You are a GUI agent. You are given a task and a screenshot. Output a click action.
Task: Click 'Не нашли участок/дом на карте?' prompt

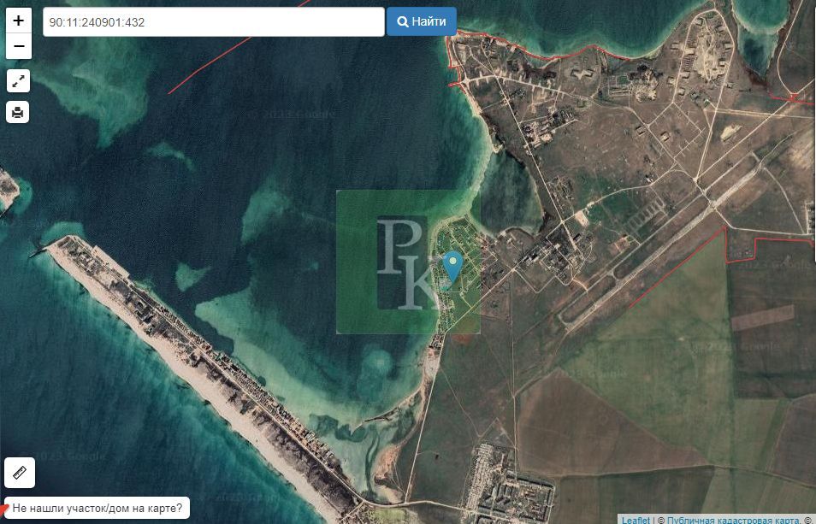(x=97, y=508)
